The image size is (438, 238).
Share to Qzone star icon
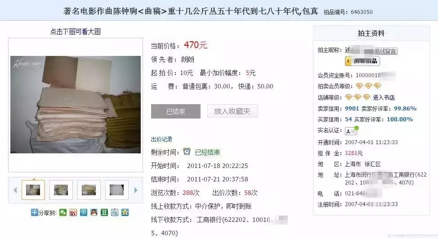125,212
